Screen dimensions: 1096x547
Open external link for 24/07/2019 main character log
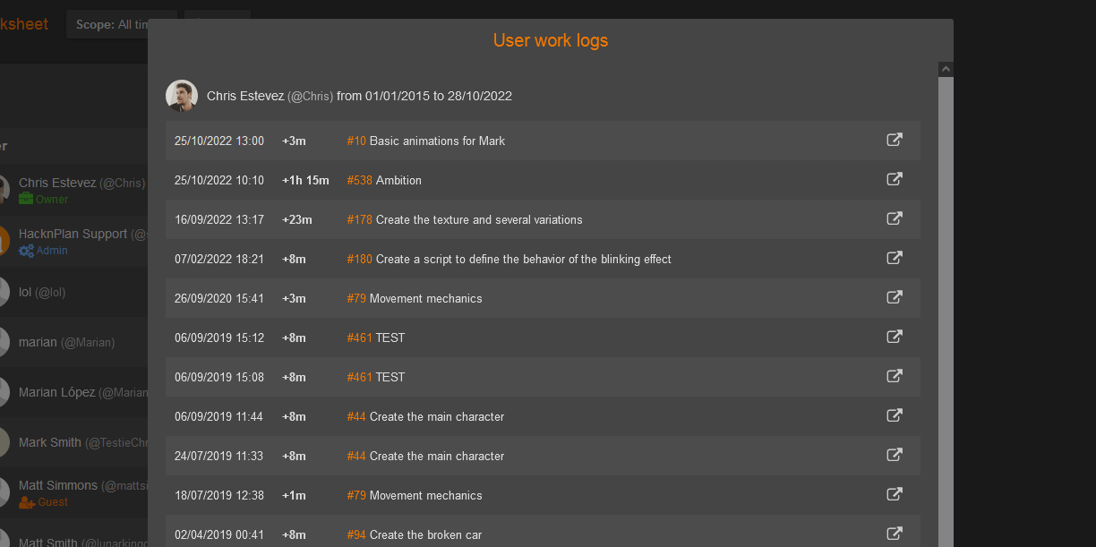pyautogui.click(x=894, y=456)
